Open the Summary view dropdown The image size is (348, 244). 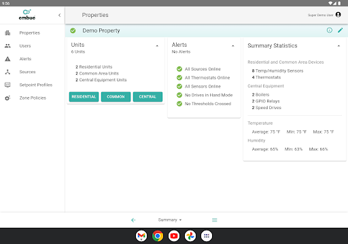(170, 220)
